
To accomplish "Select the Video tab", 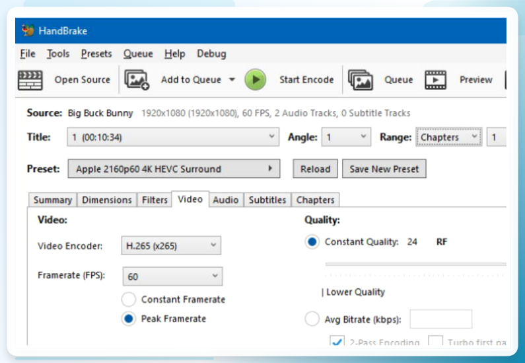I will tap(190, 199).
